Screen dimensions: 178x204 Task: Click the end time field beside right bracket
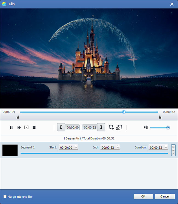90,127
